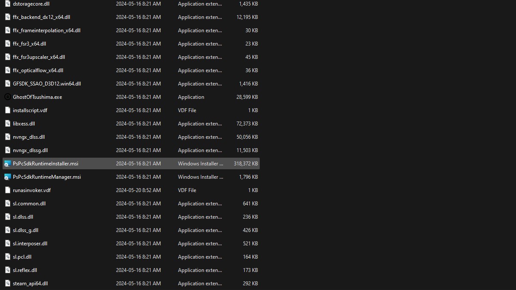
Task: Click the sl.reflex.dll file name
Action: click(25, 270)
